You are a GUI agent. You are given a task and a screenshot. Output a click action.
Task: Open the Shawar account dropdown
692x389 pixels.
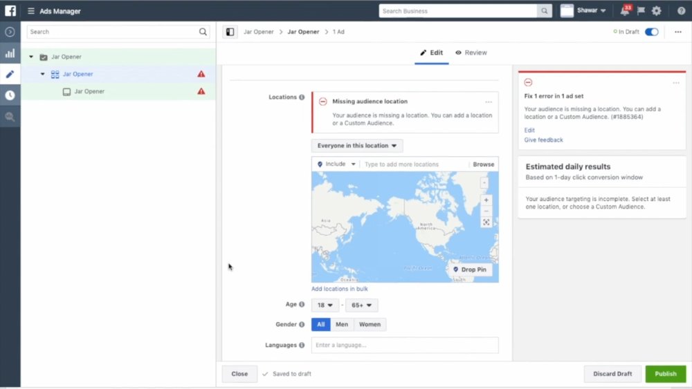click(583, 10)
